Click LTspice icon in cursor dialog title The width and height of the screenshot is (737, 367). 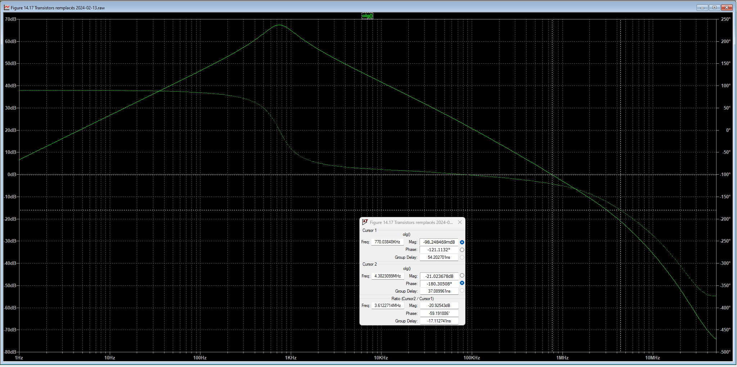click(x=365, y=222)
